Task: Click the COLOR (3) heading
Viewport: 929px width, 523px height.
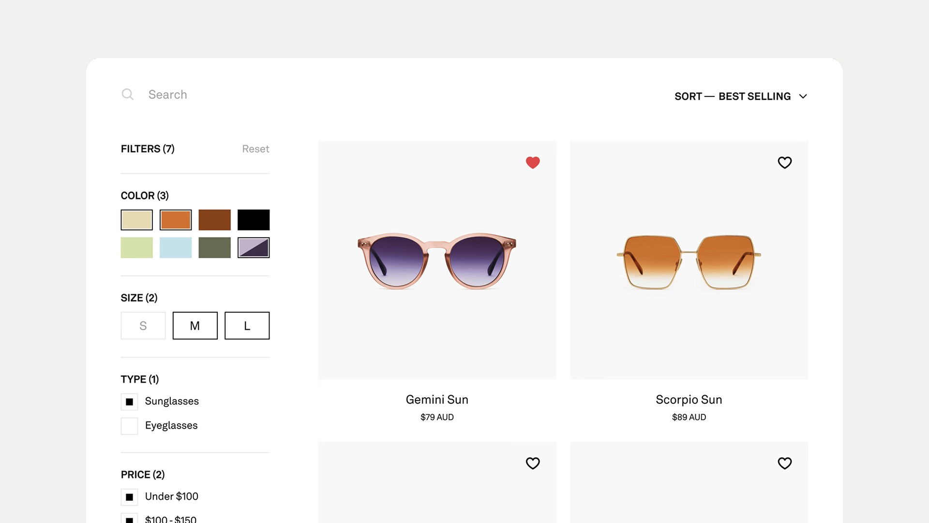Action: 145,196
